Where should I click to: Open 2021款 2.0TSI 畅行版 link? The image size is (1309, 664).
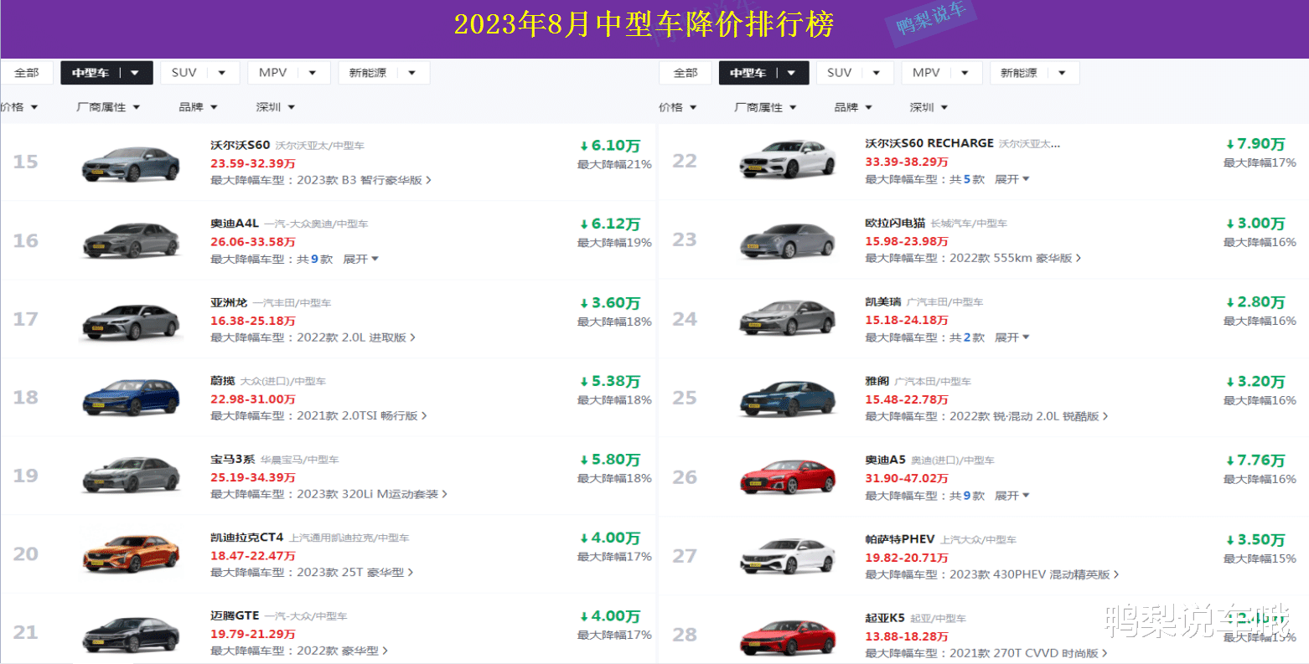pos(362,416)
